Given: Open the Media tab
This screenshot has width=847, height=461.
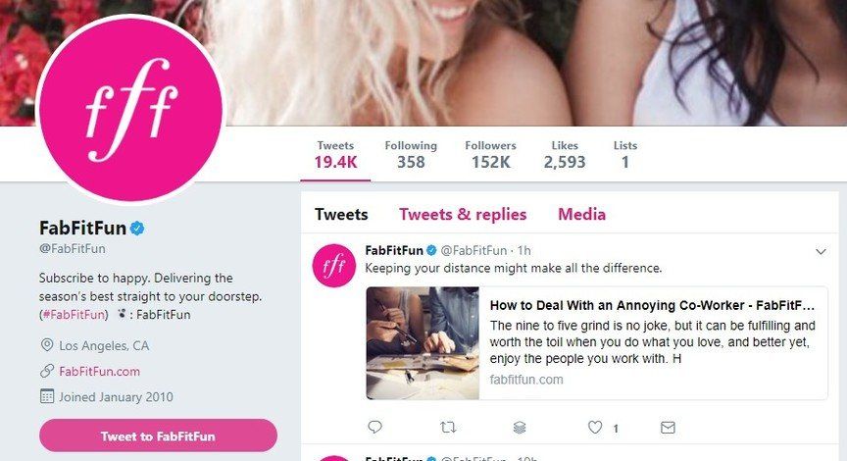Looking at the screenshot, I should [581, 215].
